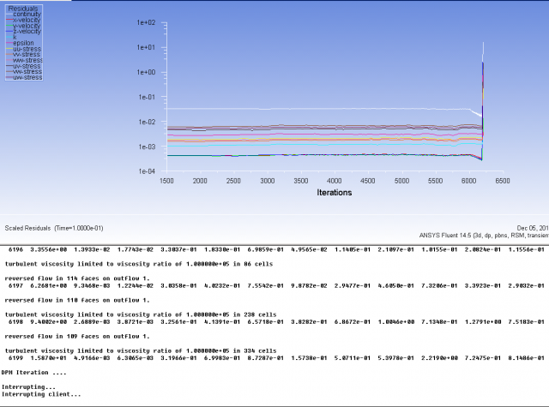Click the Residuals legend title
Image resolution: width=549 pixels, height=407 pixels.
[22, 7]
